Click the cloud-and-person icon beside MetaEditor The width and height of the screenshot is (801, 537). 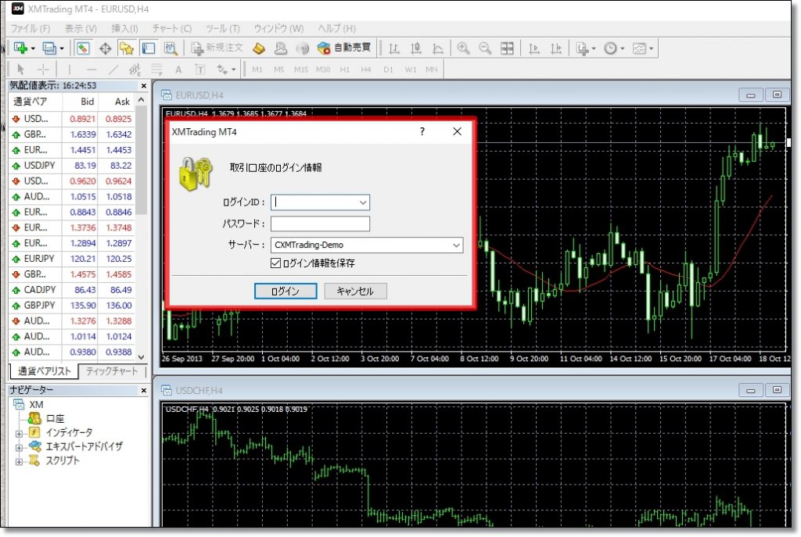tap(281, 48)
